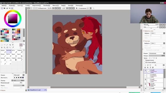Adjust the layer Непроз. opacity slider
166x93 pixels.
tap(157, 56)
